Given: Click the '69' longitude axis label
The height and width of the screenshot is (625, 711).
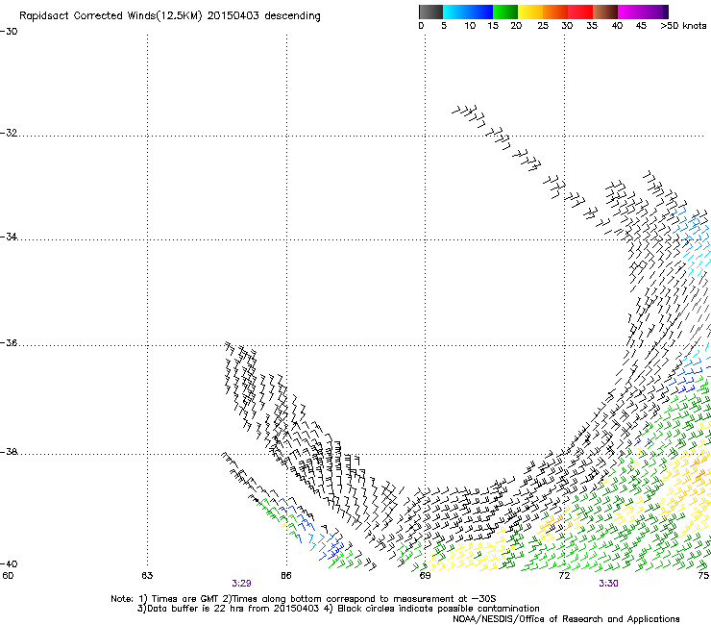Looking at the screenshot, I should [425, 576].
